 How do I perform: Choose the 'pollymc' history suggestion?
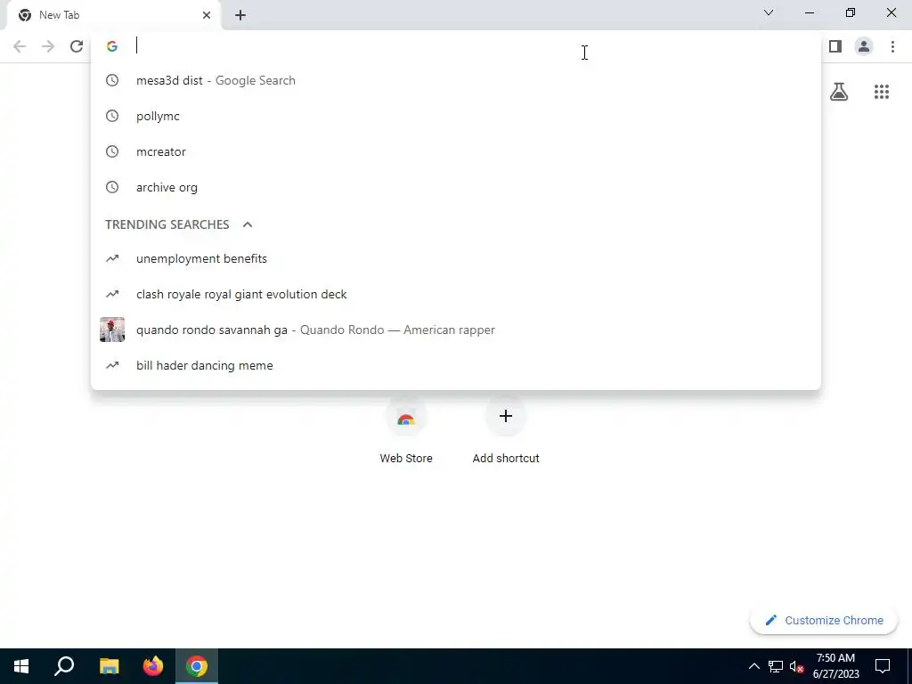tap(456, 117)
